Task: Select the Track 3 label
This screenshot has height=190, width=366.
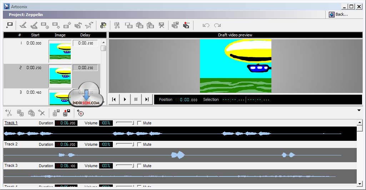Action: click(11, 165)
